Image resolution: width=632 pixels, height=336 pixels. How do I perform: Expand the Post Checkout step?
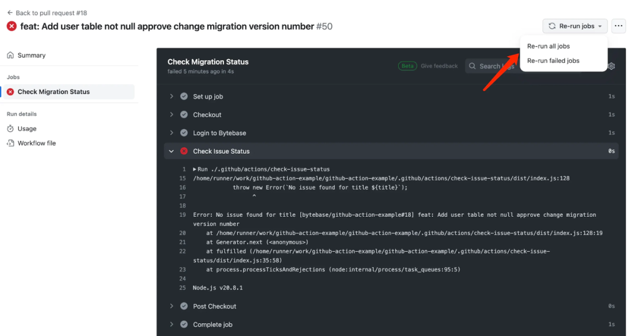click(171, 306)
